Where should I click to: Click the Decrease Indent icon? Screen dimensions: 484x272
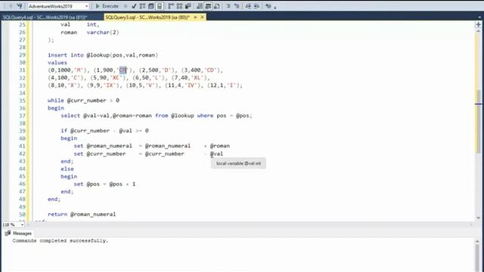point(248,6)
